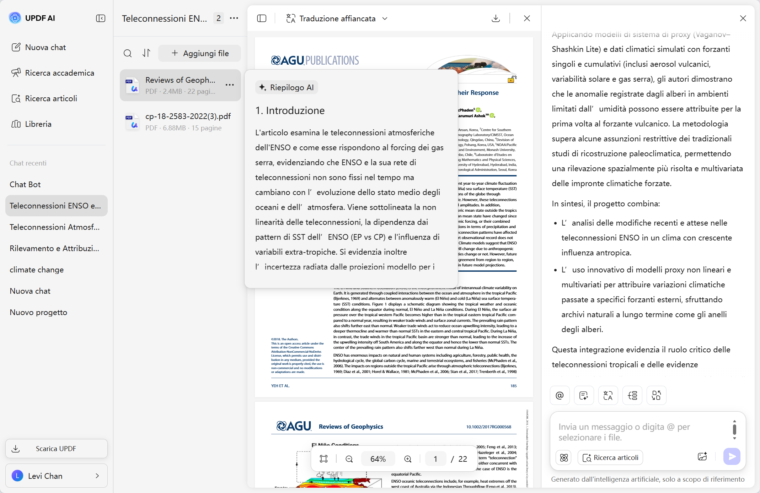This screenshot has height=493, width=760.
Task: Open the Traduzione affiancata dropdown
Action: click(337, 18)
